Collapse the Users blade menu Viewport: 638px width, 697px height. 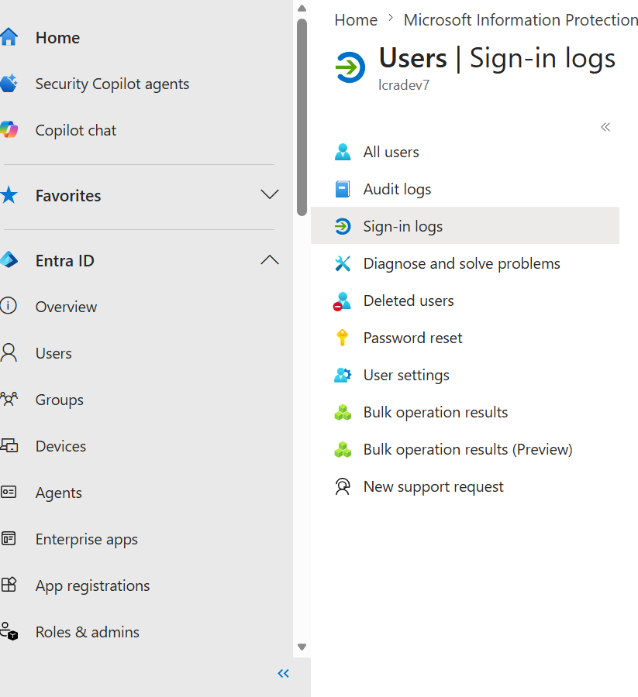click(605, 127)
